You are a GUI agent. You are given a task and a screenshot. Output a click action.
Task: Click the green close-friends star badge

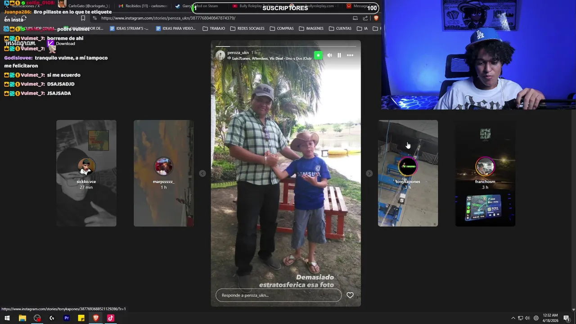318,55
